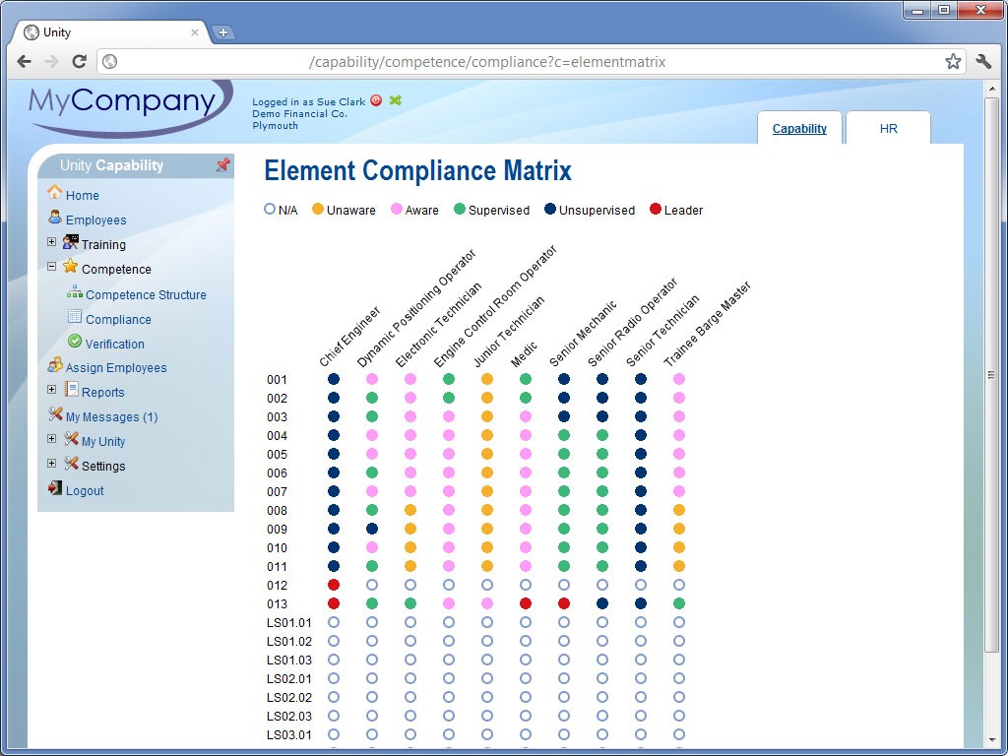
Task: Click row label LS02.03
Action: 289,717
